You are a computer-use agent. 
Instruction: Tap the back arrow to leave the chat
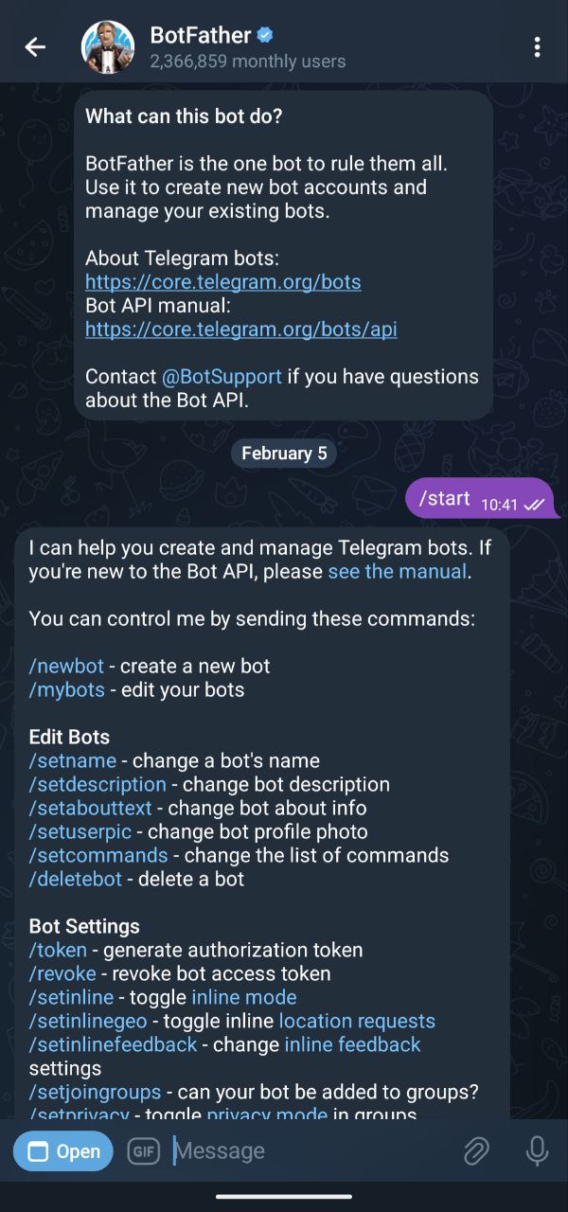pos(35,45)
